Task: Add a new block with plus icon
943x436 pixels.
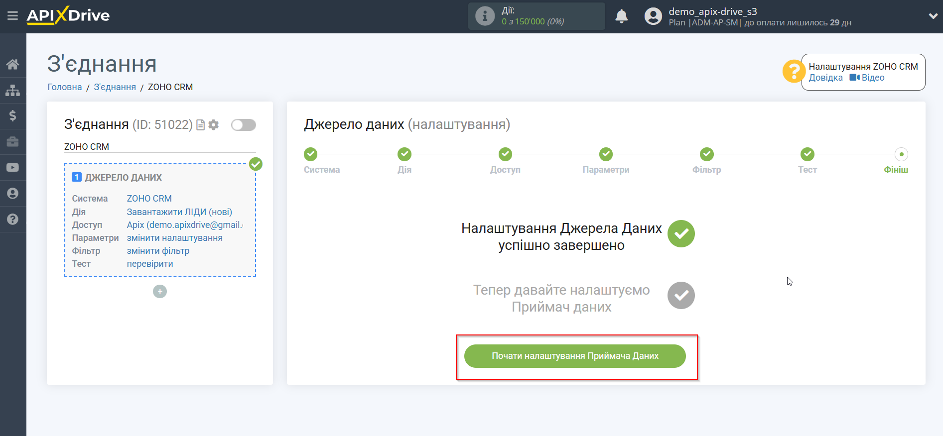Action: pyautogui.click(x=160, y=291)
